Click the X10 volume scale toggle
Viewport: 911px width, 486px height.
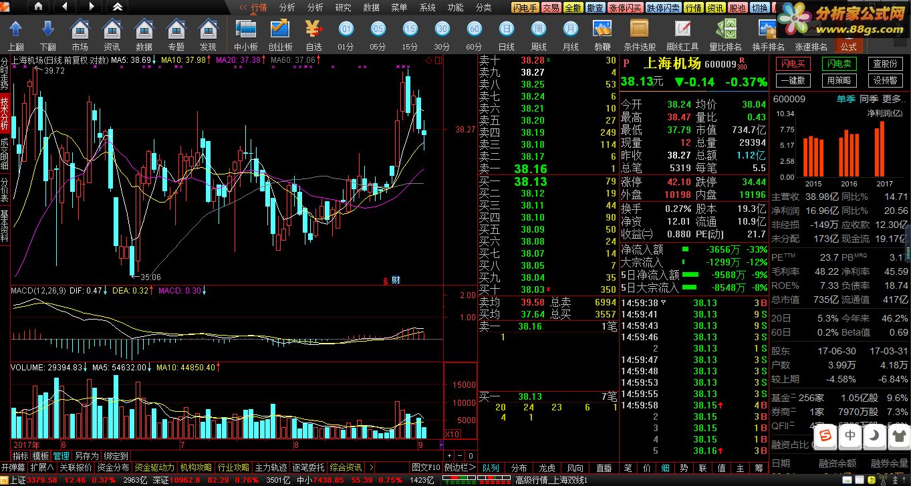452,434
